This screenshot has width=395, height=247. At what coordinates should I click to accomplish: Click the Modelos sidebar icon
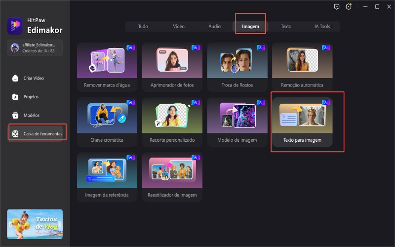pos(16,115)
